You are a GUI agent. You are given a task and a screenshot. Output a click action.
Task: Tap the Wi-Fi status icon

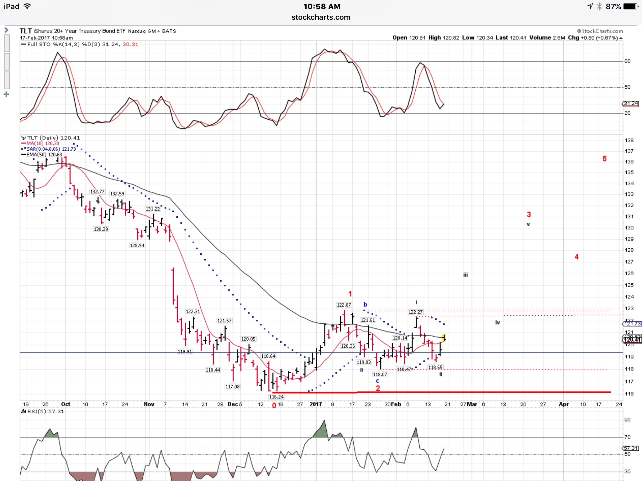(27, 6)
